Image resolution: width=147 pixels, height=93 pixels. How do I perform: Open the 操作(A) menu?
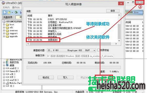[16, 7]
